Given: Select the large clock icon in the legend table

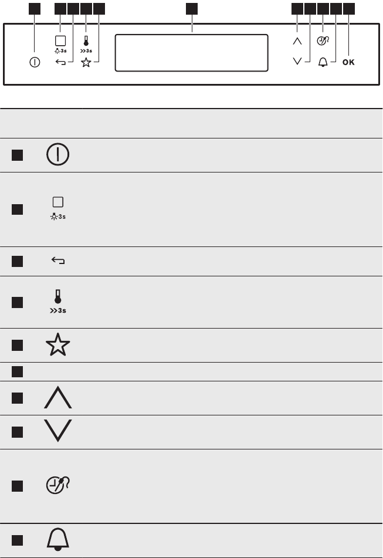Looking at the screenshot, I should [57, 486].
